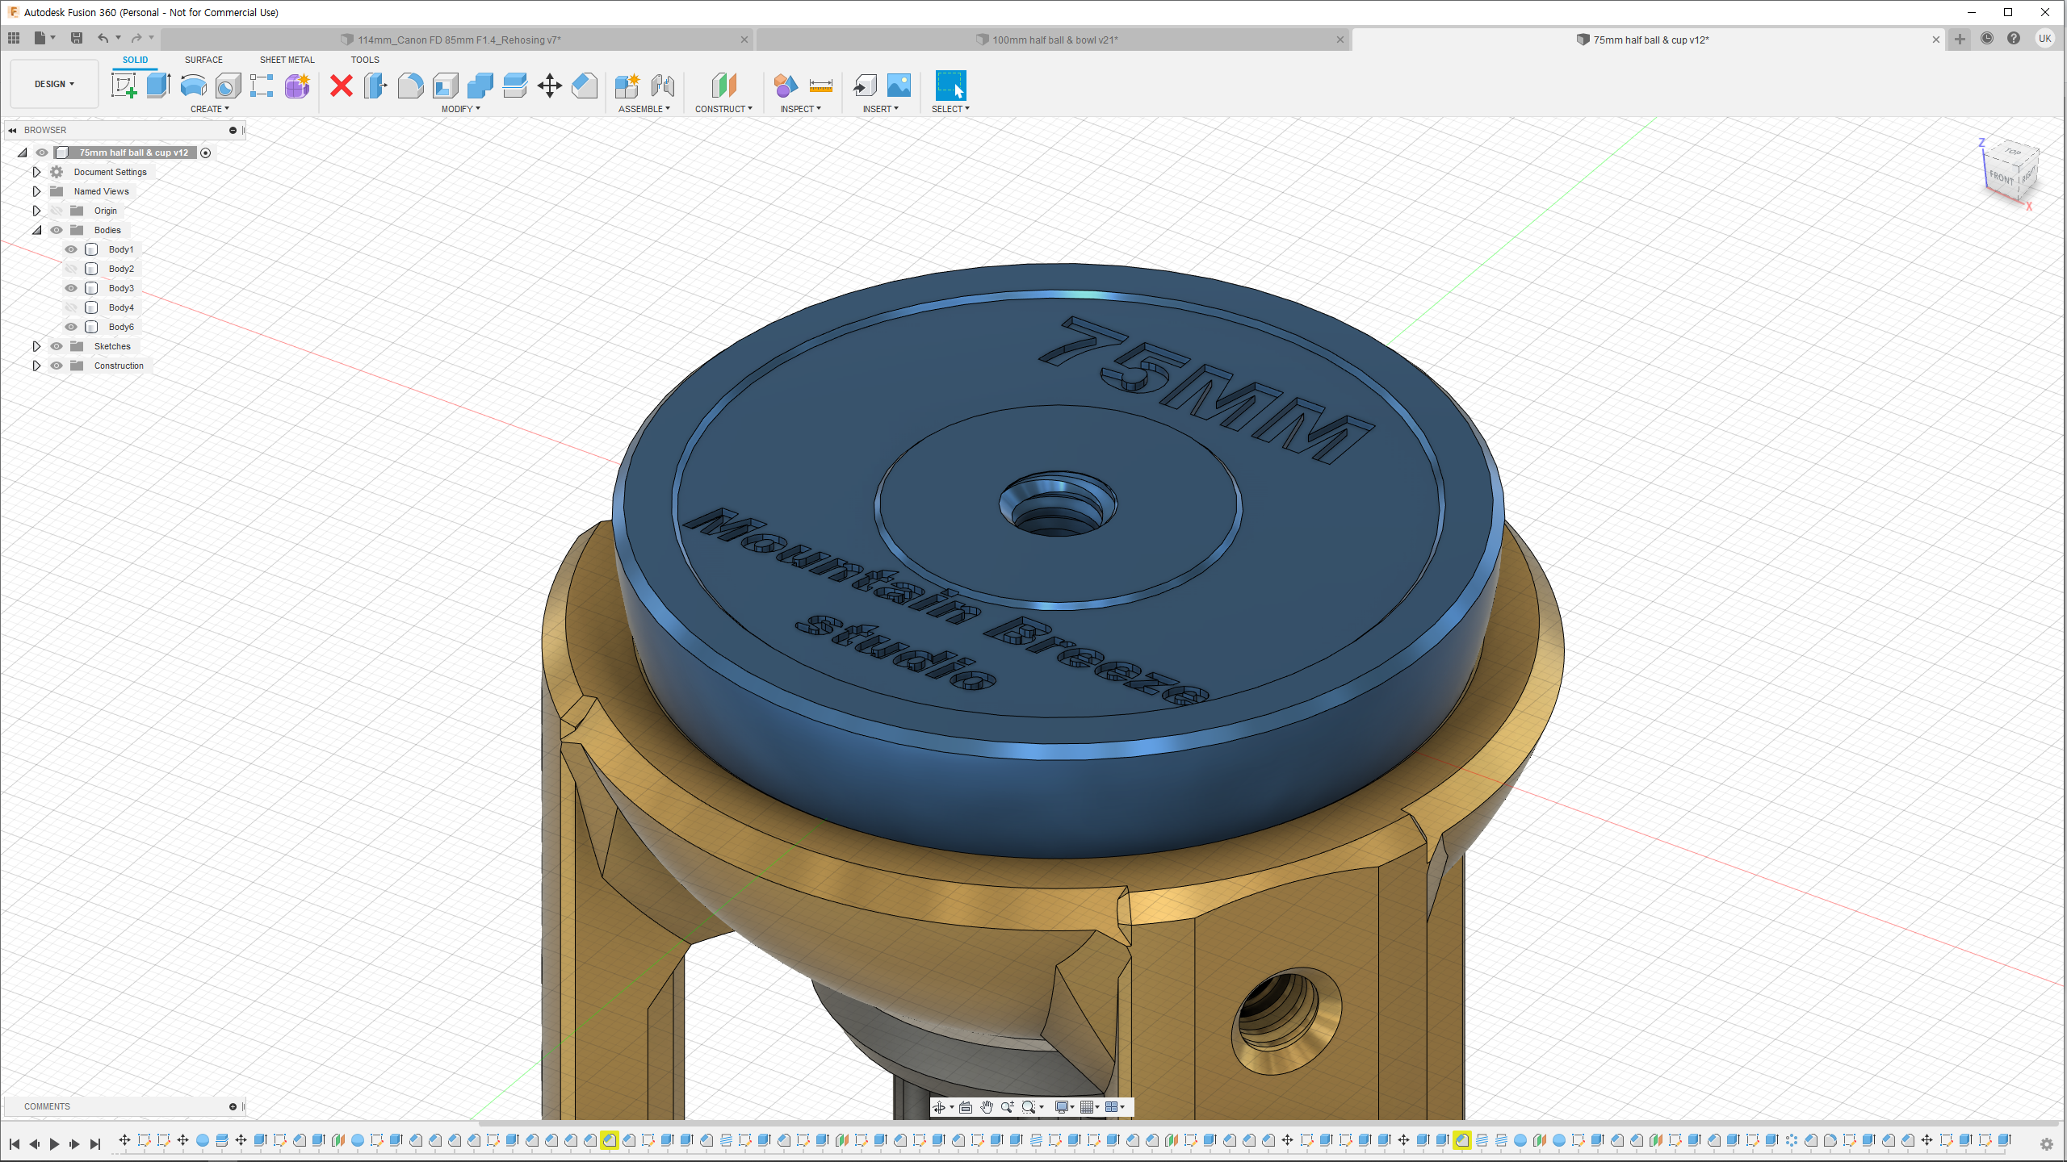The image size is (2067, 1162).
Task: Click the red Delete X icon
Action: pos(342,85)
